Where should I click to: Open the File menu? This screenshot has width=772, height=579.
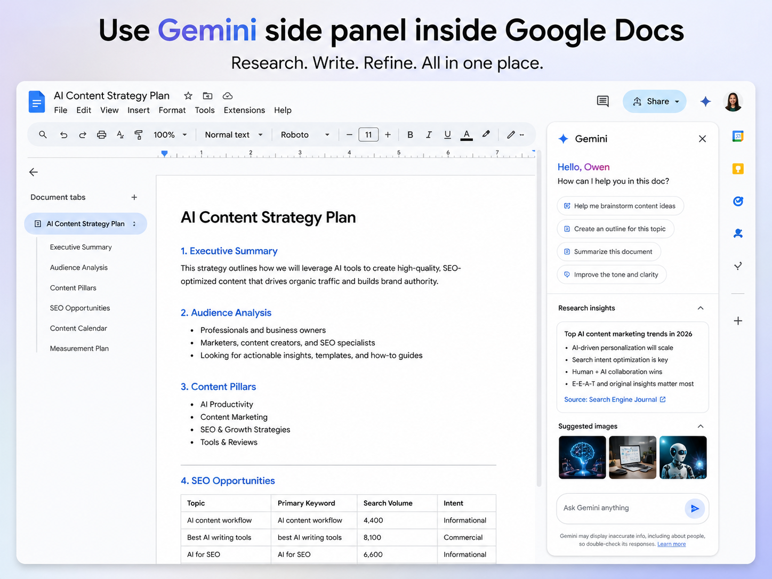coord(61,110)
